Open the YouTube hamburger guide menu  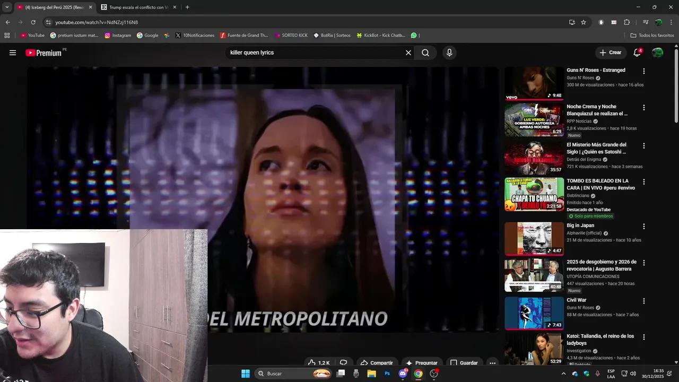point(13,53)
